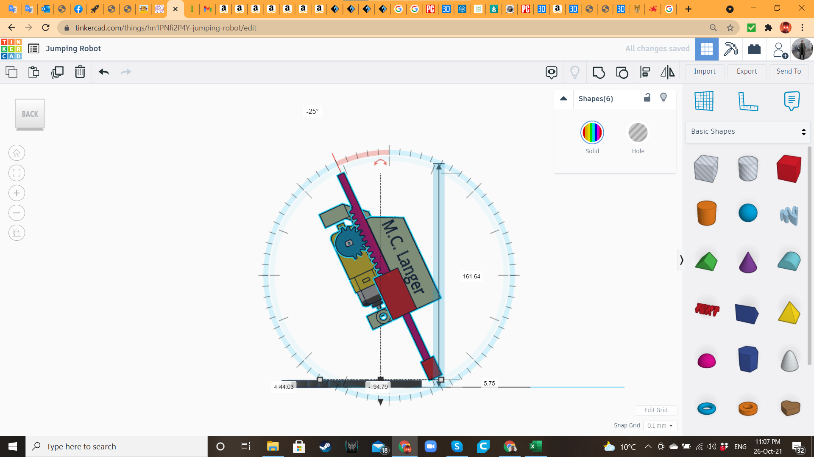Click the Workplane tool icon
The image size is (814, 457).
[x=704, y=101]
